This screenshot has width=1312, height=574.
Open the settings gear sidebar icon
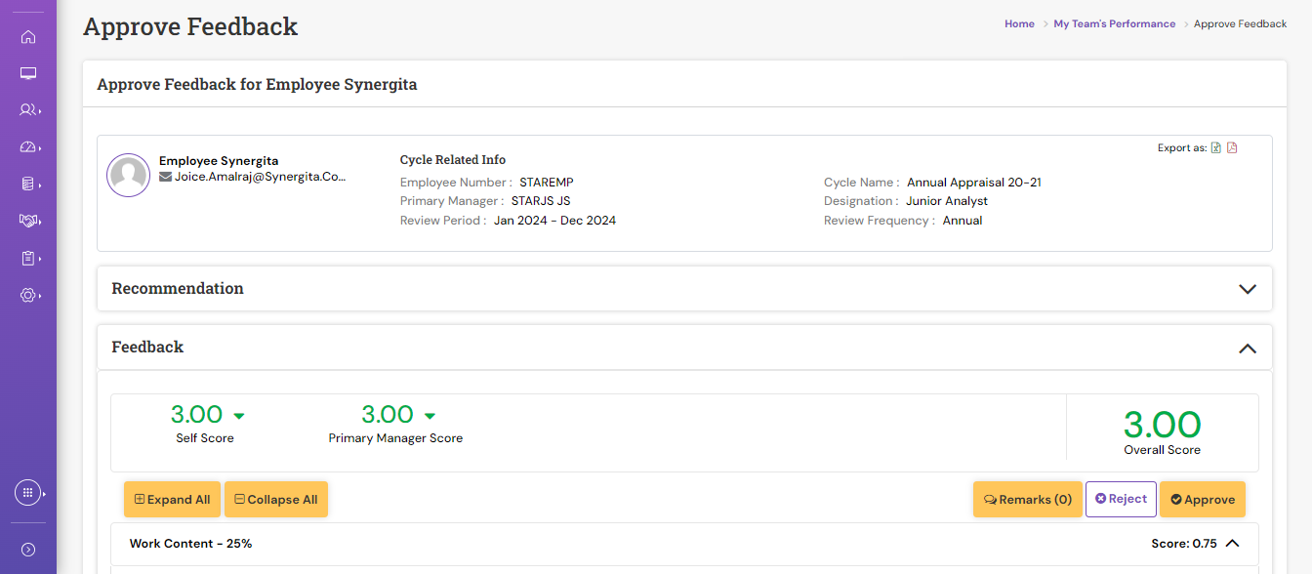pos(27,295)
